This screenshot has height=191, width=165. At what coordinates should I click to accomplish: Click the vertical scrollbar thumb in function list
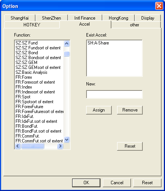66,54
